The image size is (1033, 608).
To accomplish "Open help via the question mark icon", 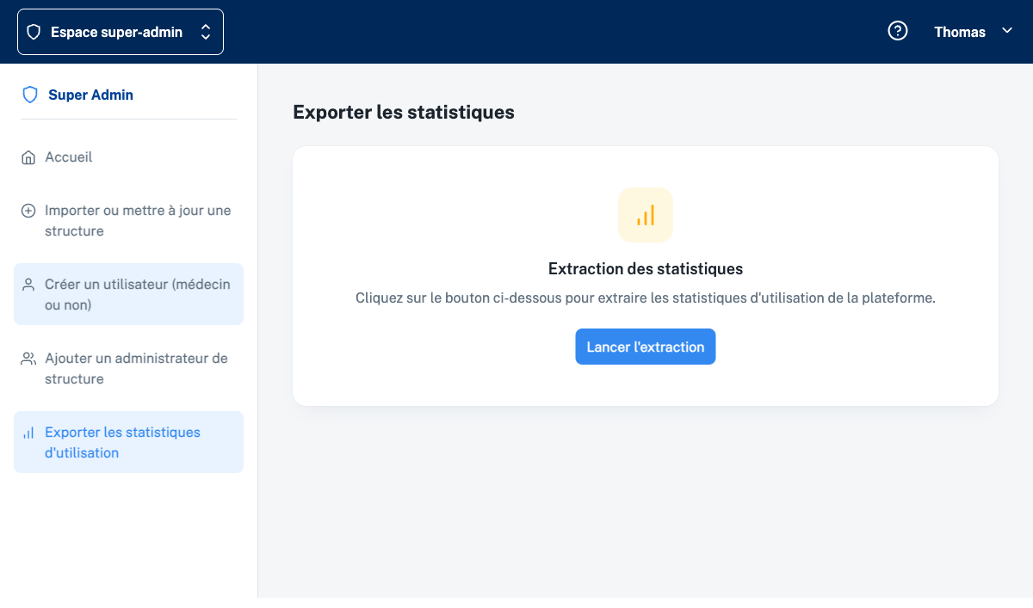I will (x=898, y=32).
